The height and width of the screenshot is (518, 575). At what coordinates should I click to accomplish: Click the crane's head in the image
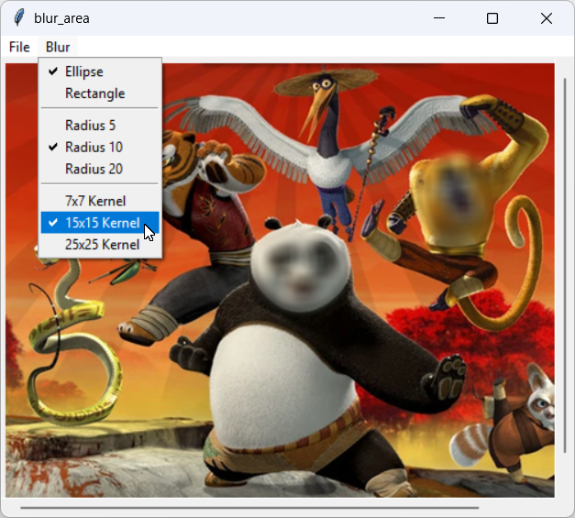point(324,85)
